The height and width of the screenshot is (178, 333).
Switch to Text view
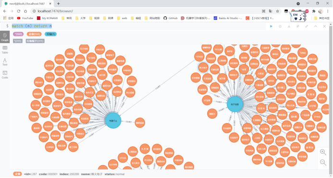pyautogui.click(x=5, y=62)
